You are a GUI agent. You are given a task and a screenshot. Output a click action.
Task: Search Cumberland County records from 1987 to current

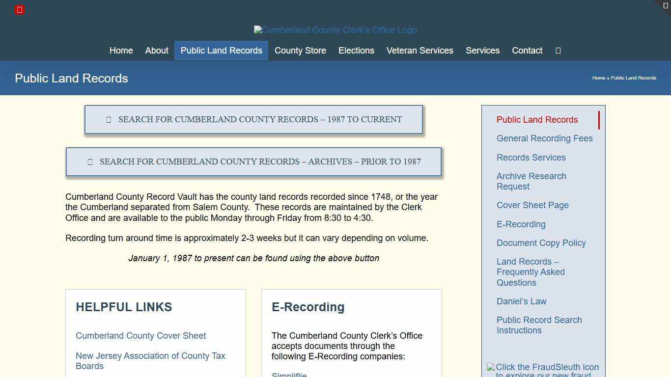coord(253,119)
